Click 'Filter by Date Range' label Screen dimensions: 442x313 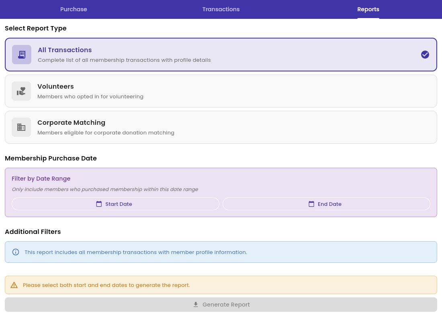click(x=41, y=179)
